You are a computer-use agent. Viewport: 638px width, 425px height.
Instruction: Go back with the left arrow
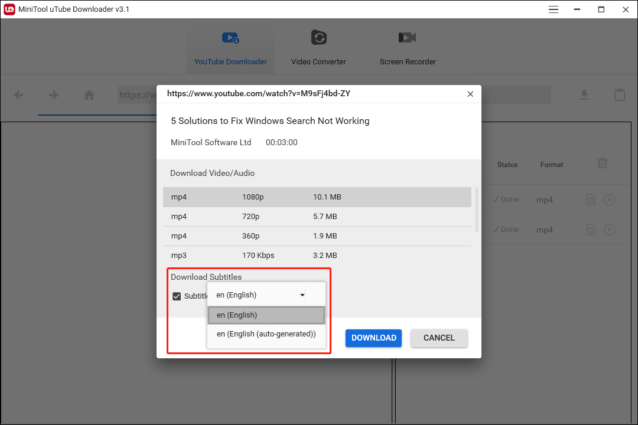(18, 95)
